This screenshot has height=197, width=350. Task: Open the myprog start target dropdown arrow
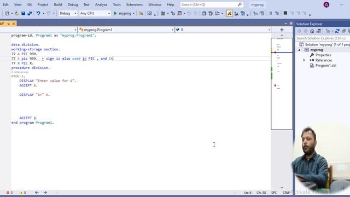click(133, 13)
